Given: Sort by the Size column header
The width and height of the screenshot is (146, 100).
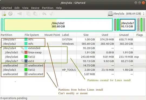Looking at the screenshot, I should click(x=86, y=35).
